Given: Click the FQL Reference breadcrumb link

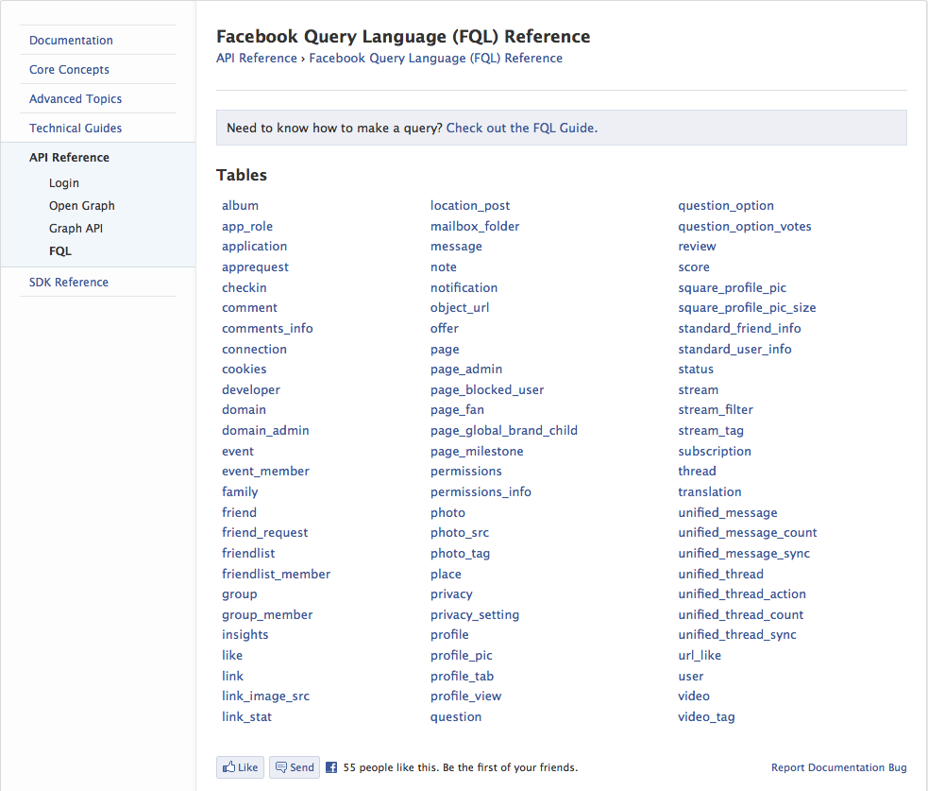Looking at the screenshot, I should 435,58.
